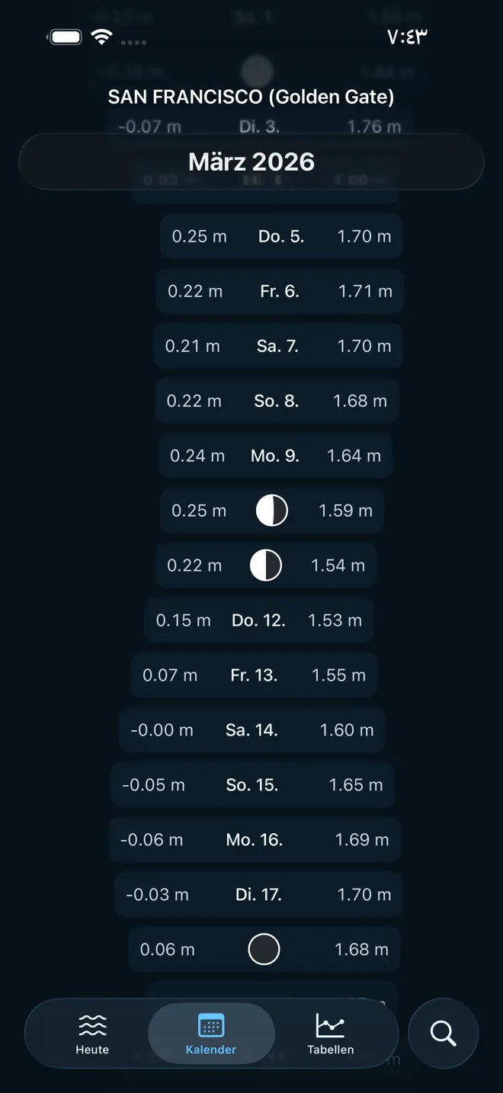503x1093 pixels.
Task: Open the Sa. 14. tide row
Action: tap(251, 730)
